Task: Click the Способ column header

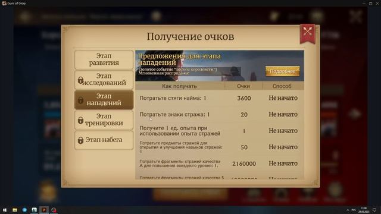Action: tap(282, 86)
